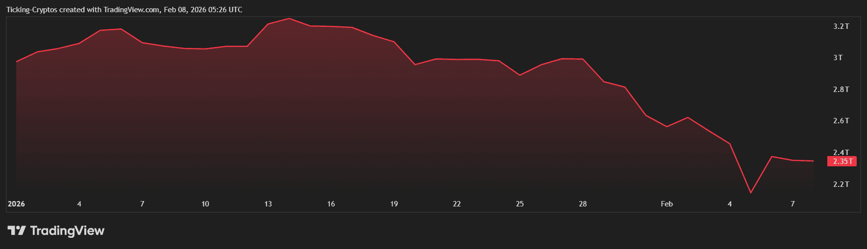867x249 pixels.
Task: Open the TradingView wordmark link
Action: (67, 230)
